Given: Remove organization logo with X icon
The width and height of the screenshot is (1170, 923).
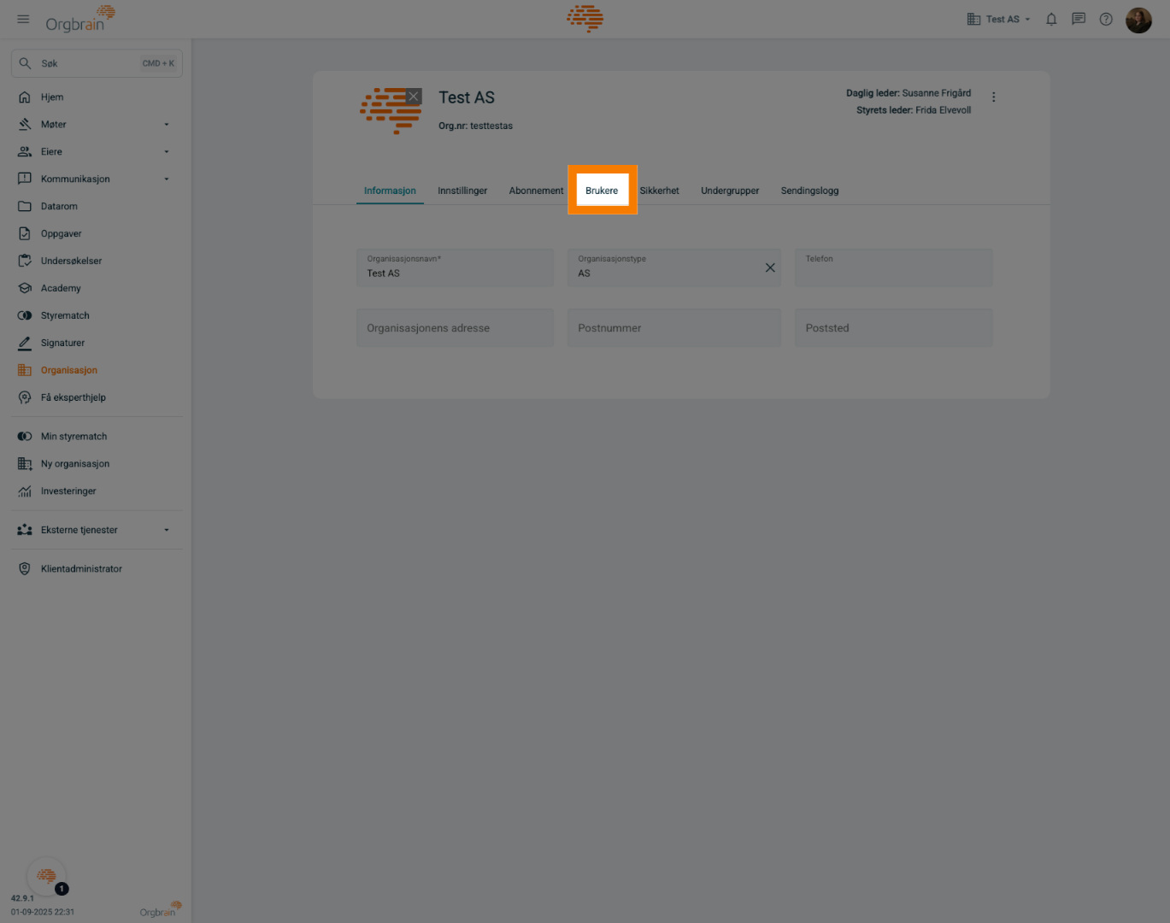Looking at the screenshot, I should (x=414, y=96).
